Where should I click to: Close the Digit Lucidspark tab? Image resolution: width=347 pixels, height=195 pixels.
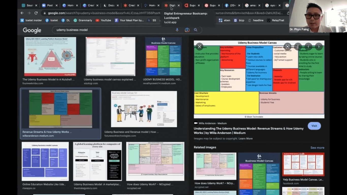click(x=179, y=5)
